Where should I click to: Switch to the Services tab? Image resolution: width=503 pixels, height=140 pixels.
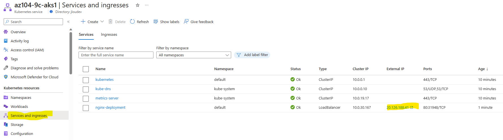86,34
